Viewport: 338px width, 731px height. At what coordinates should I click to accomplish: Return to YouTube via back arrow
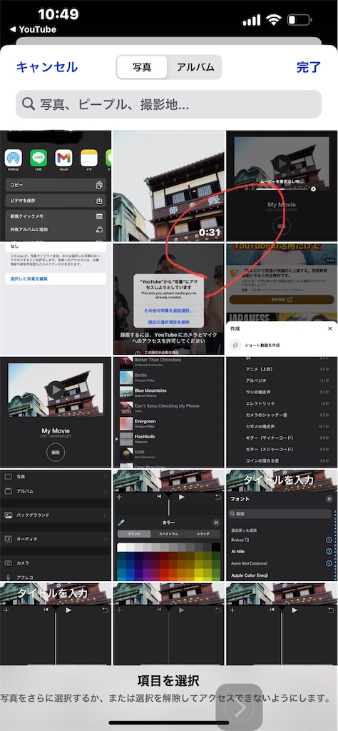[x=33, y=29]
